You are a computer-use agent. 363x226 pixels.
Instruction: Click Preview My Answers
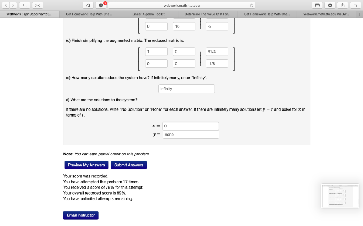click(x=86, y=165)
